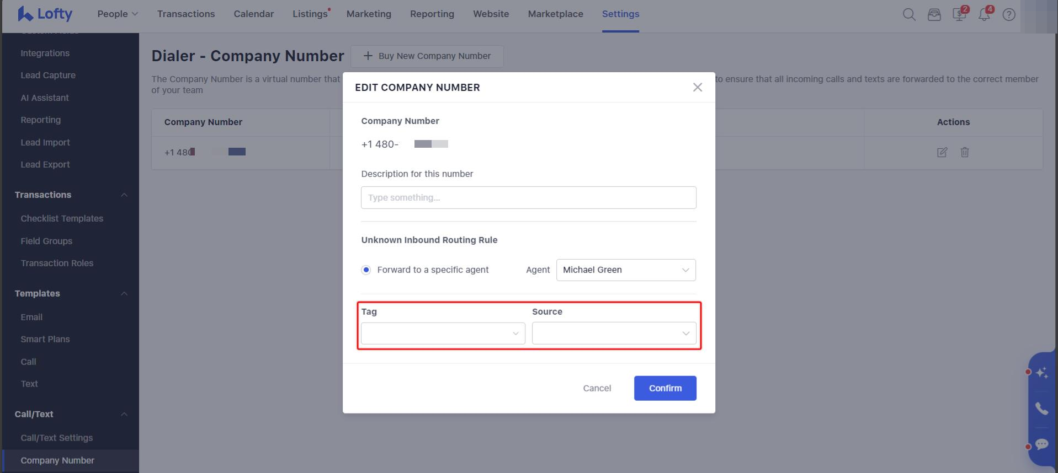
Task: Click Cancel in the dialog
Action: click(597, 388)
